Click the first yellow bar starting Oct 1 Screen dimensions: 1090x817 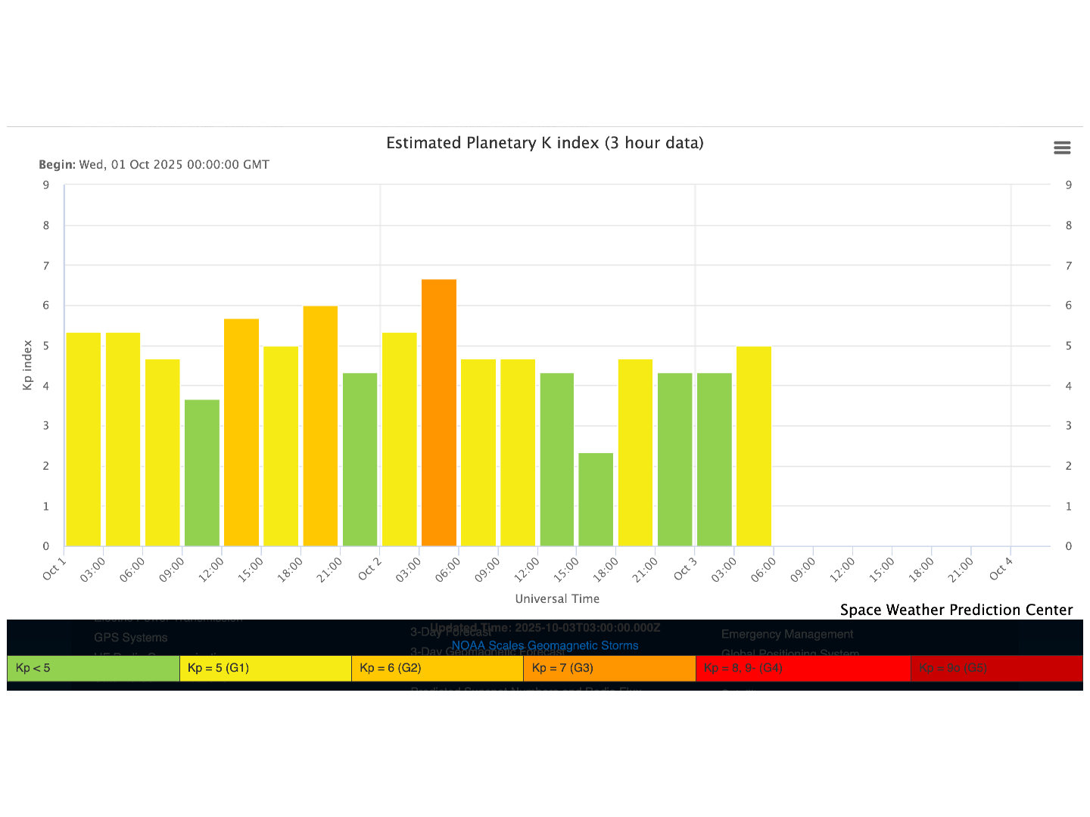pyautogui.click(x=83, y=439)
